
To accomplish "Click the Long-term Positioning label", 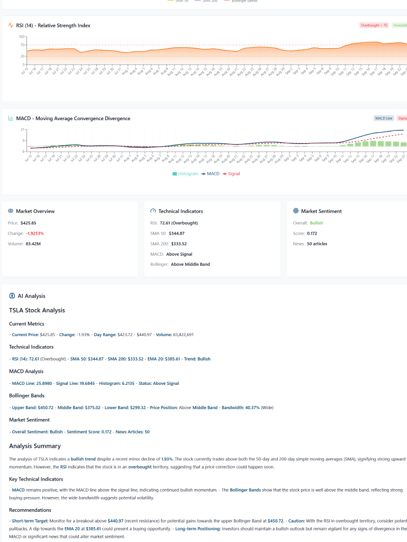I will click(x=198, y=529).
